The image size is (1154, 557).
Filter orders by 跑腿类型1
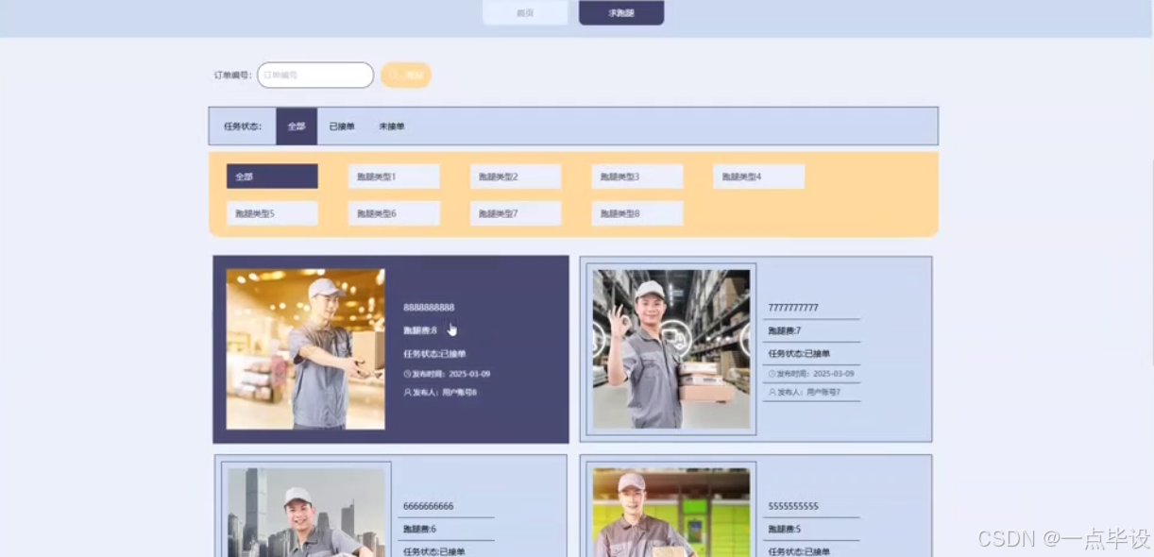(393, 176)
